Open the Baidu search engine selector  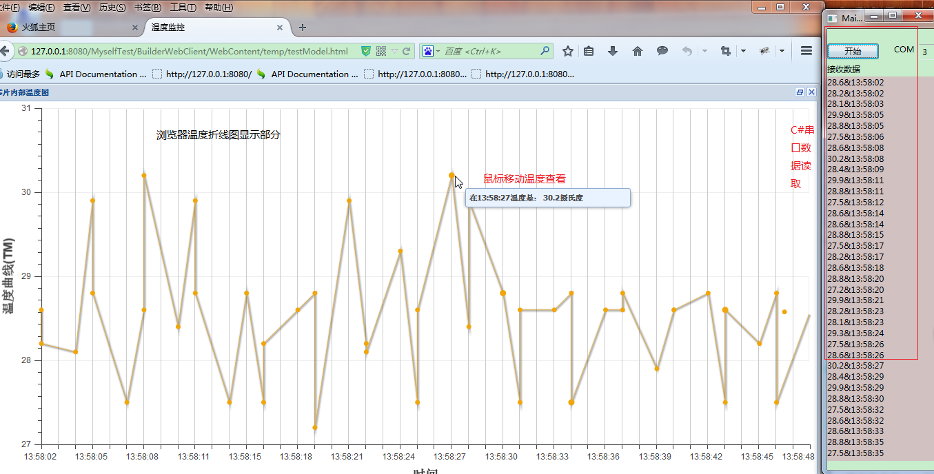(430, 51)
